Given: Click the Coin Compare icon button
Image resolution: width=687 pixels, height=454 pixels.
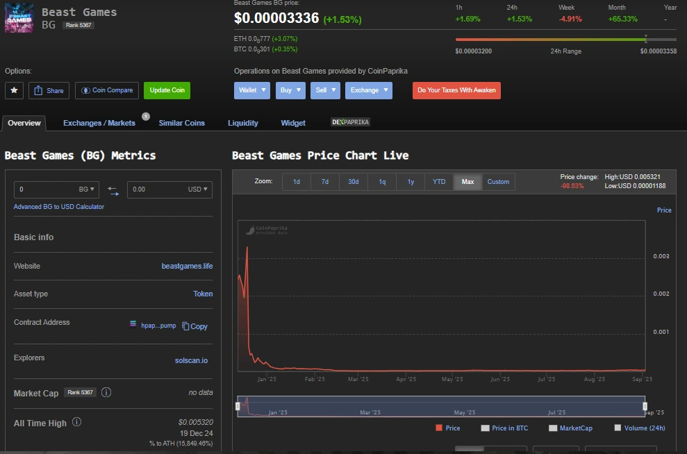Looking at the screenshot, I should (x=86, y=90).
